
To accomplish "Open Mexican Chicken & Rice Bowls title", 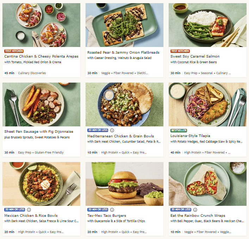I will coord(31,216).
